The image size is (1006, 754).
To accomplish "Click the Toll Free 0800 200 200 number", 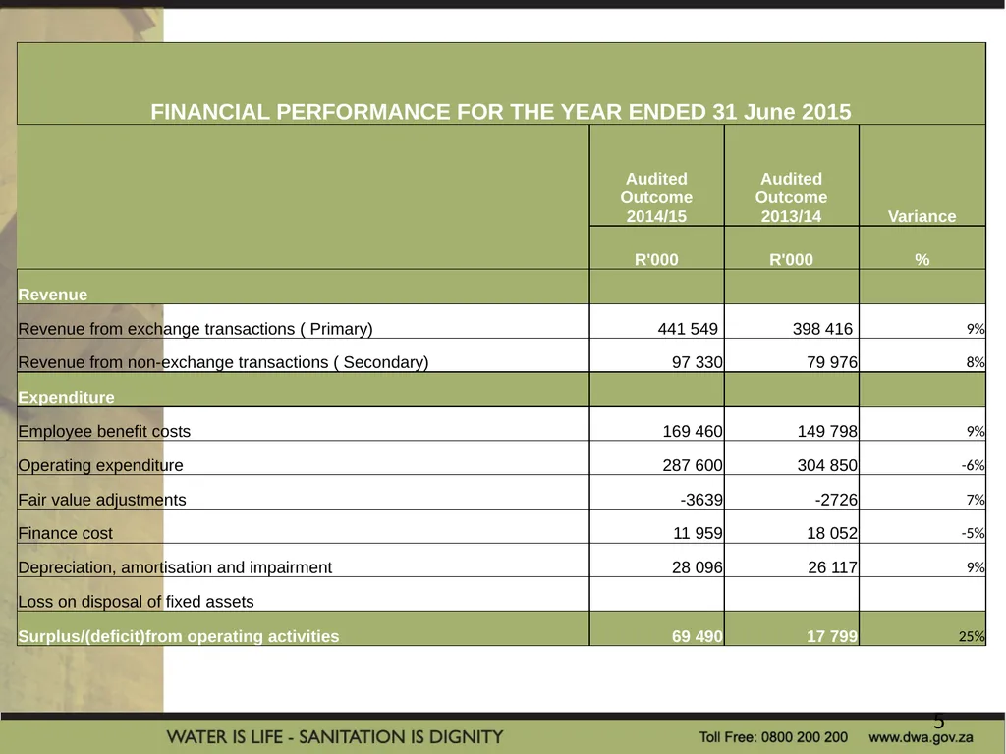I will pos(773,737).
